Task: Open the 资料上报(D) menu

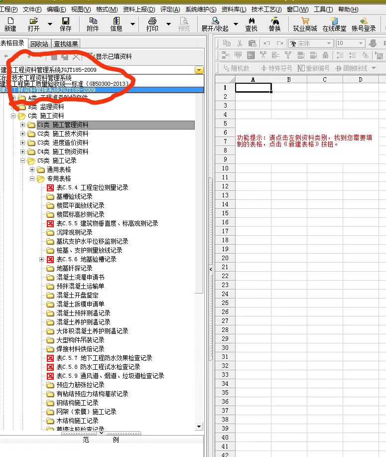Action: pos(138,9)
